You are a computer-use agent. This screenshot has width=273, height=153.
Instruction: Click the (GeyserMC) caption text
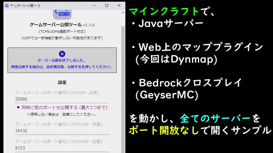click(167, 95)
